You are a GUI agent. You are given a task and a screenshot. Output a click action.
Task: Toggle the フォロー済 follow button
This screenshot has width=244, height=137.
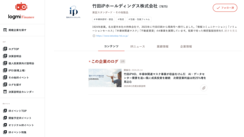(225, 8)
